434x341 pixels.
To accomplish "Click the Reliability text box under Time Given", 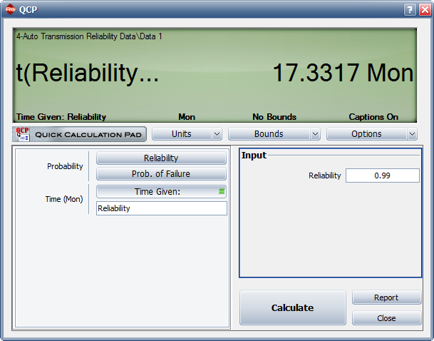I will (x=161, y=208).
